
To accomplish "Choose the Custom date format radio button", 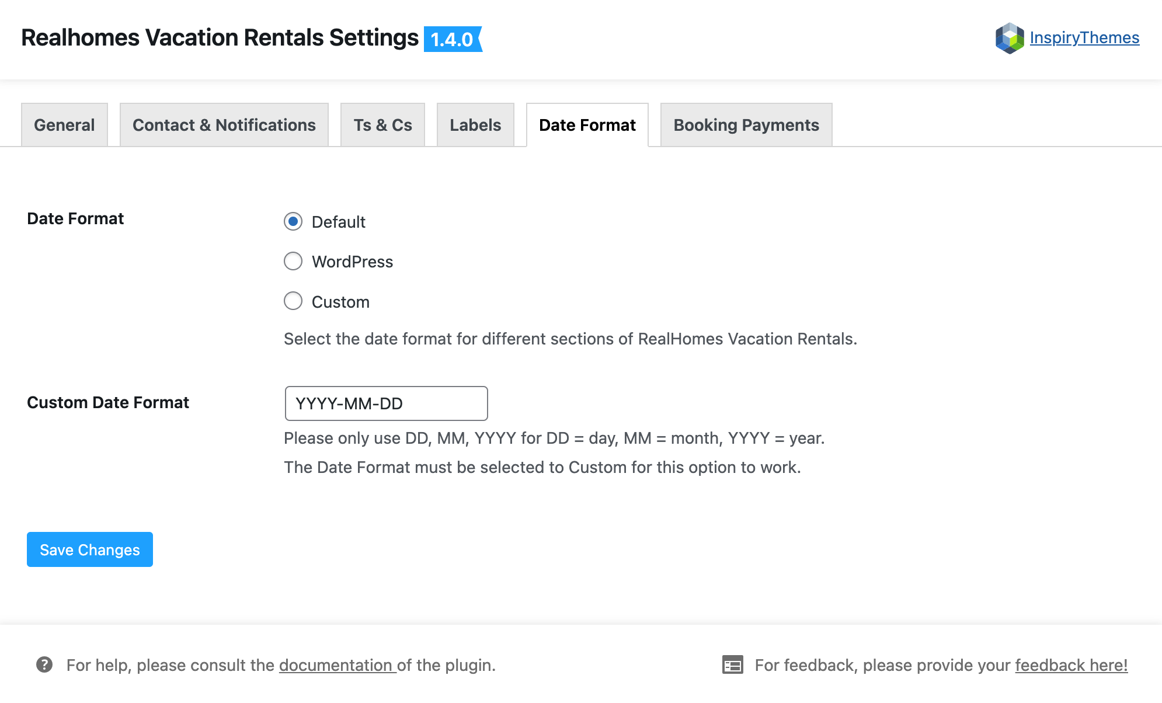I will tap(293, 301).
